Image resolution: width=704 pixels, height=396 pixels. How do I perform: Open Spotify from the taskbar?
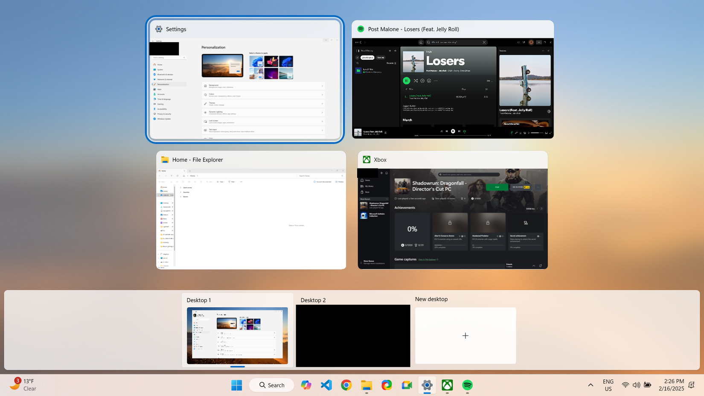click(468, 385)
